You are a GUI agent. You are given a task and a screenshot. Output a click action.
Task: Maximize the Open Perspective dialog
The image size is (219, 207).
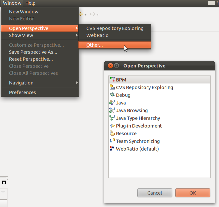click(116, 65)
